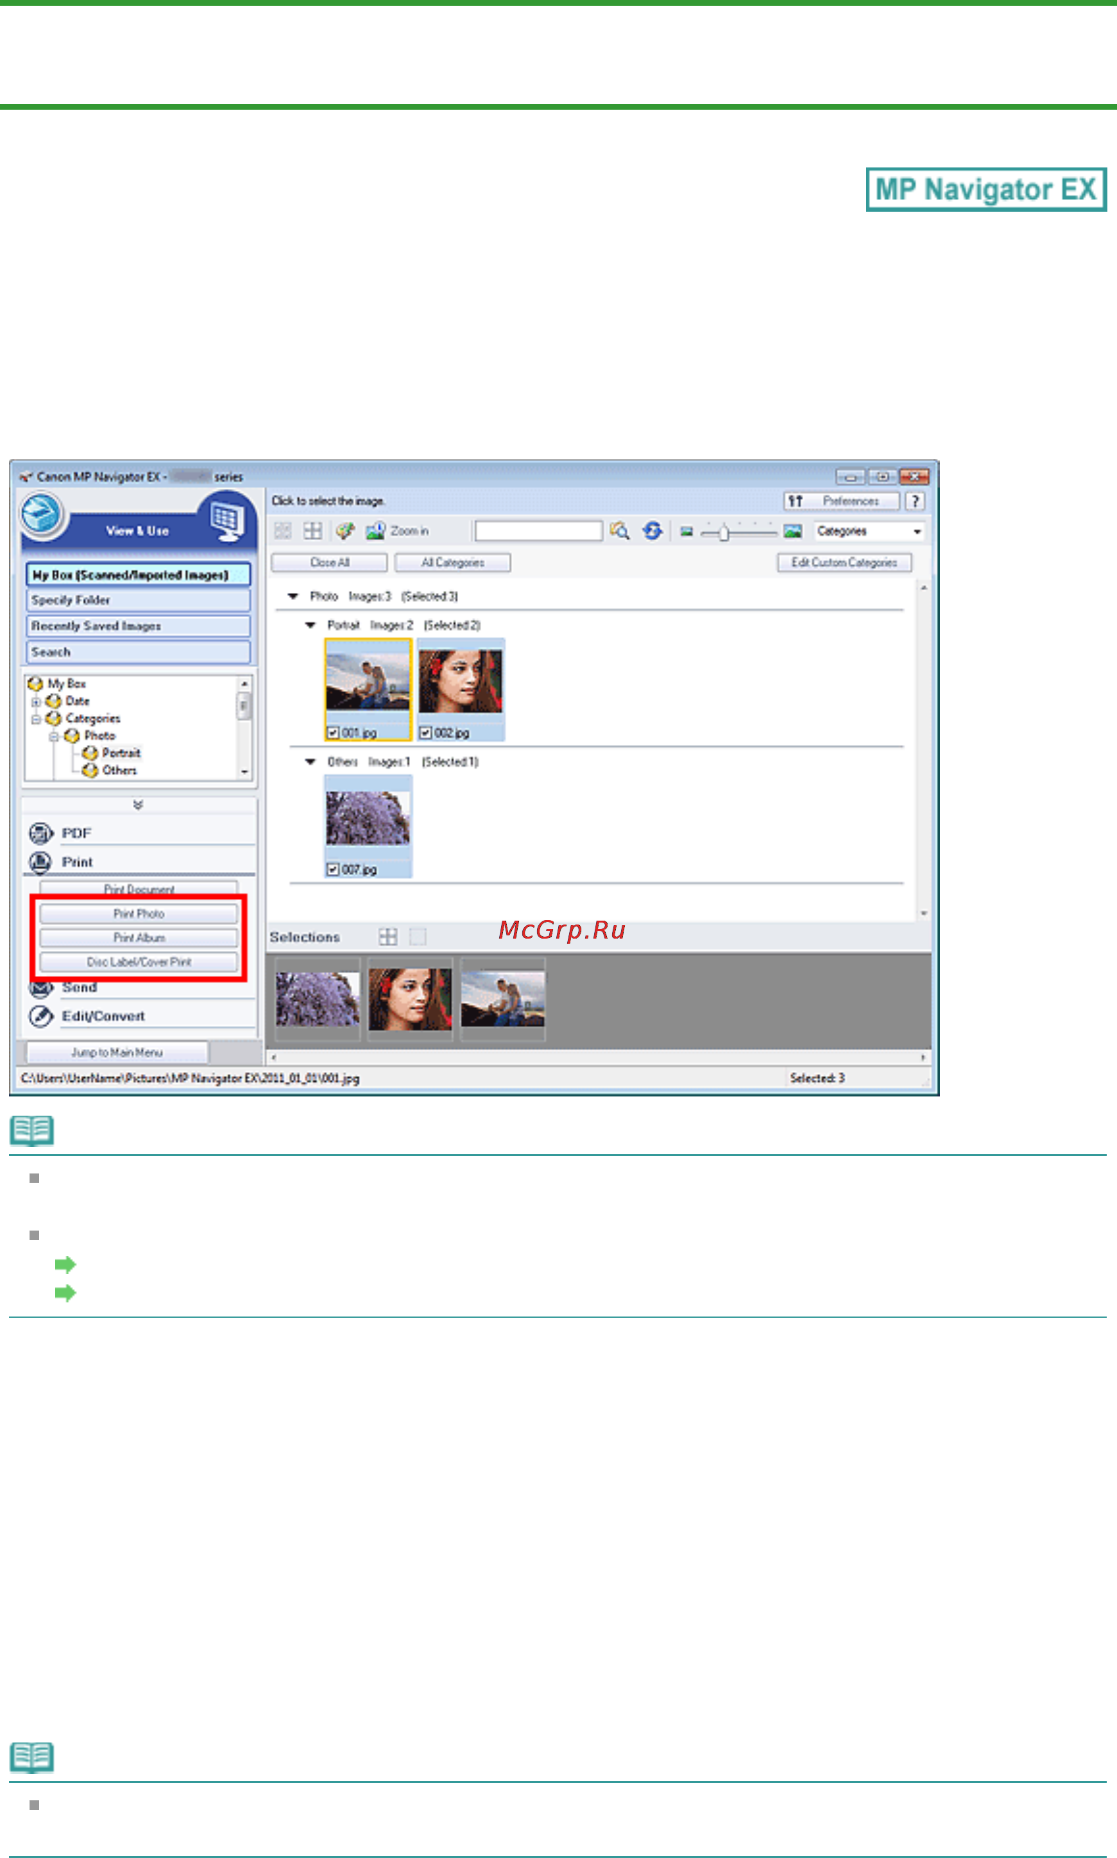Open the Specify Folder tab

pos(139,601)
